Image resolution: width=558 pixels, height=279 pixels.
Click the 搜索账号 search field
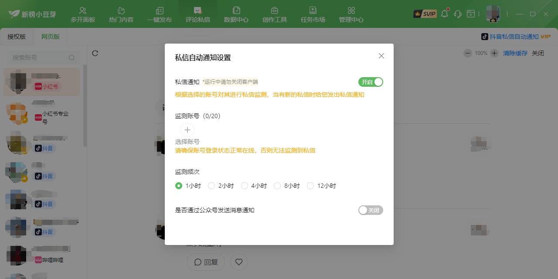(x=39, y=58)
